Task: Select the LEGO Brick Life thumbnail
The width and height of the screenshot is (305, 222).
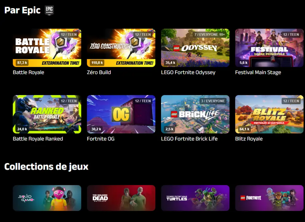Action: pos(195,114)
